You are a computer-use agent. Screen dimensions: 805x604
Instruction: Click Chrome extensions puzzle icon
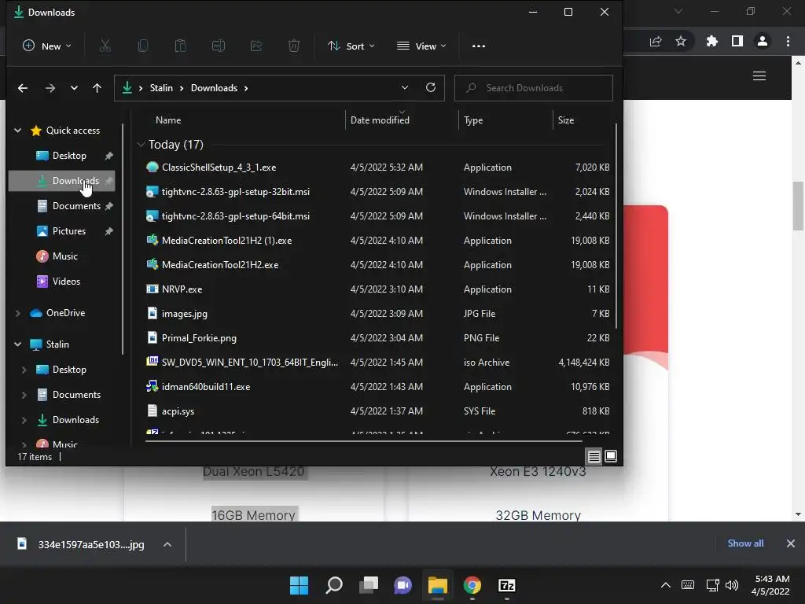(711, 41)
